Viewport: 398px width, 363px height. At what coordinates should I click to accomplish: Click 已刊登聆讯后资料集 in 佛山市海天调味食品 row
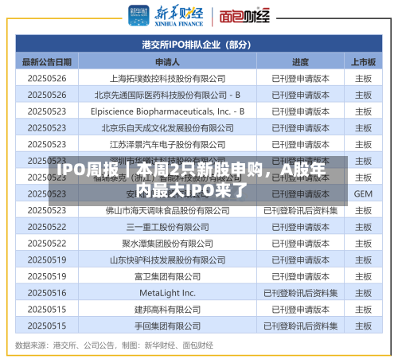[x=300, y=211]
